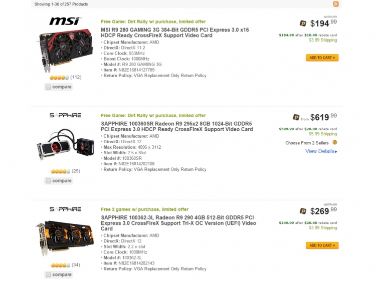376x282 pixels.
Task: Enable compare for the Sapphire R9 290 Tri-X
Action: click(48, 274)
